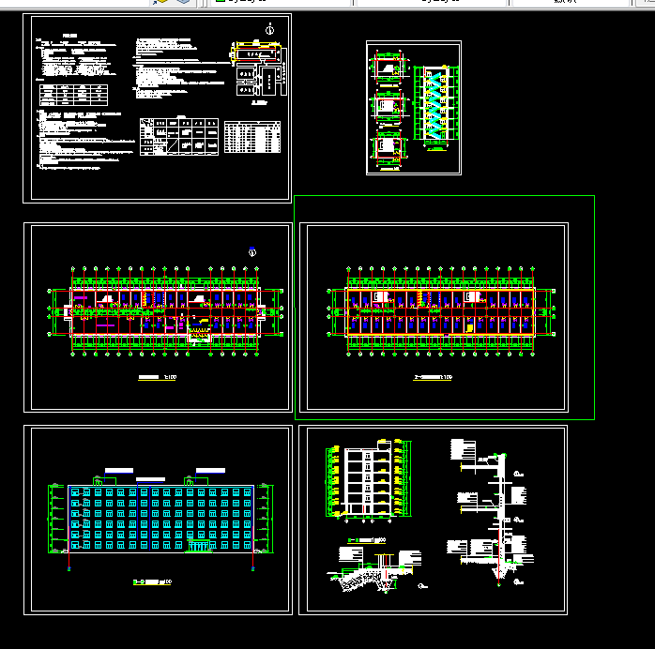Select the dense schedule table at the notes sheet's right

[x=252, y=137]
